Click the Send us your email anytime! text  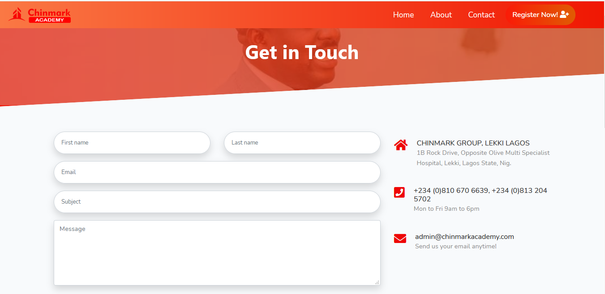coord(456,247)
